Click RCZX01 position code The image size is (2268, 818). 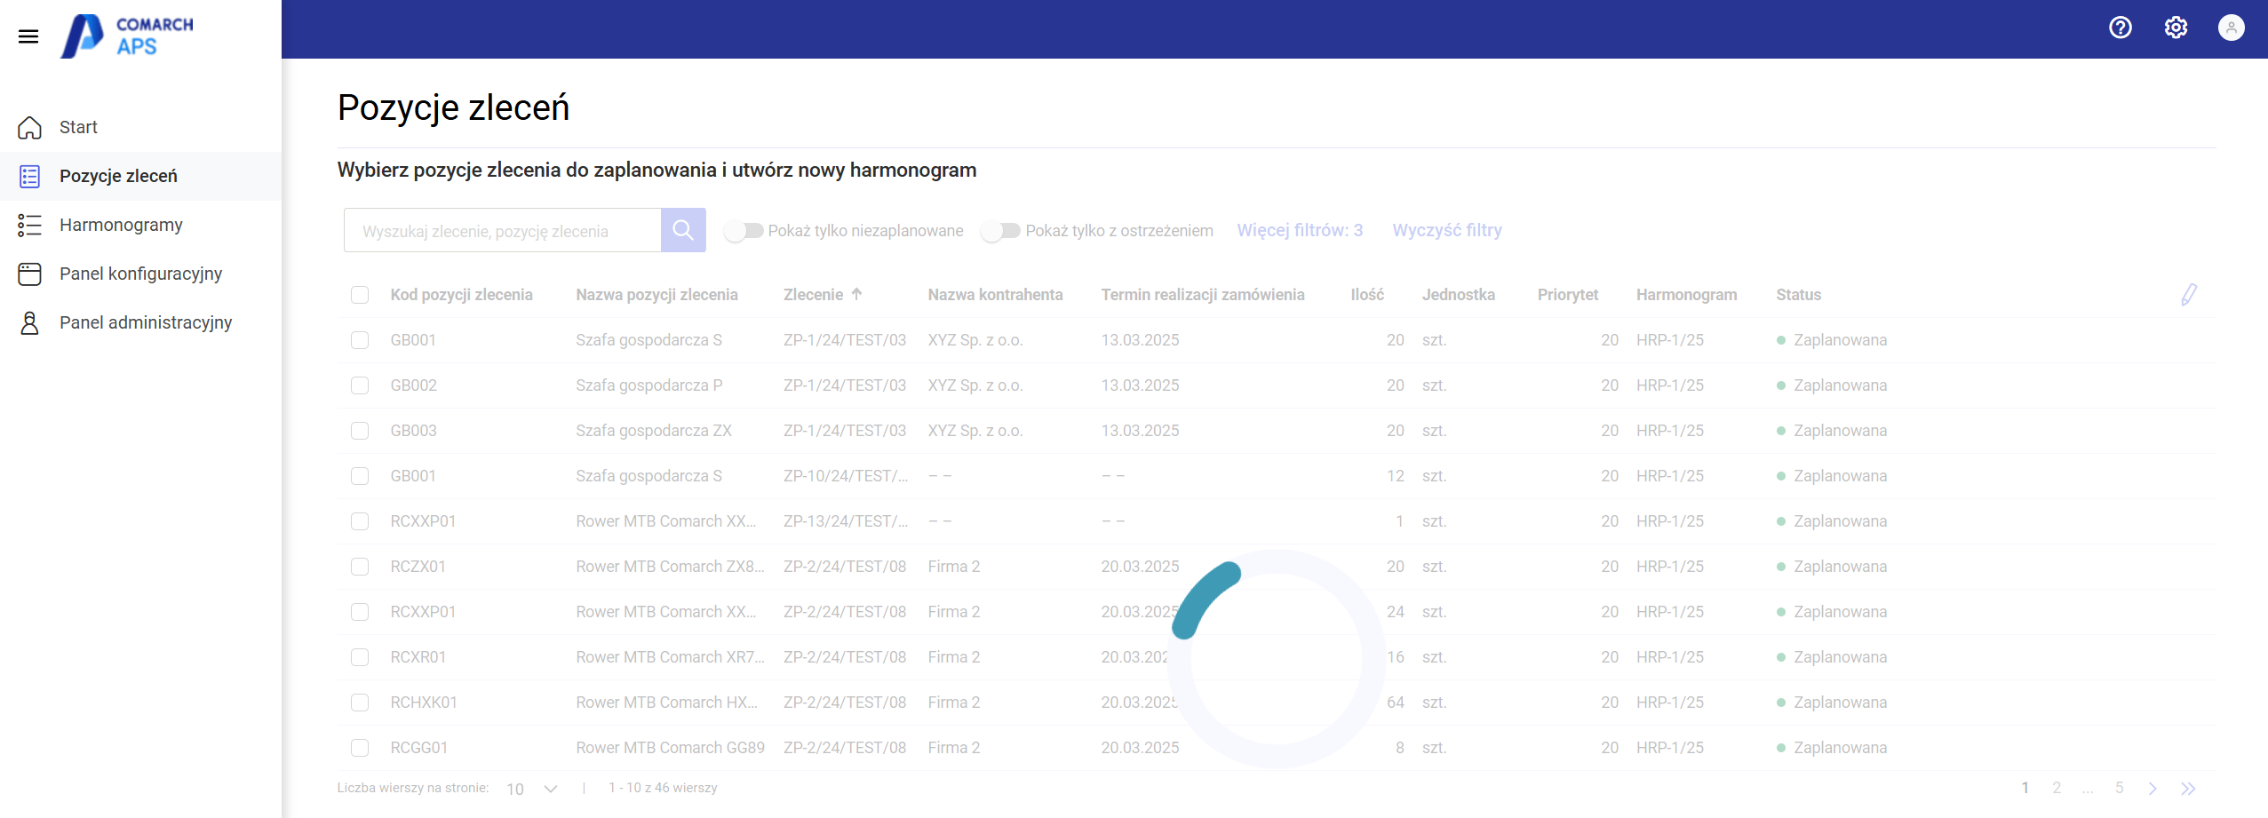(x=418, y=567)
